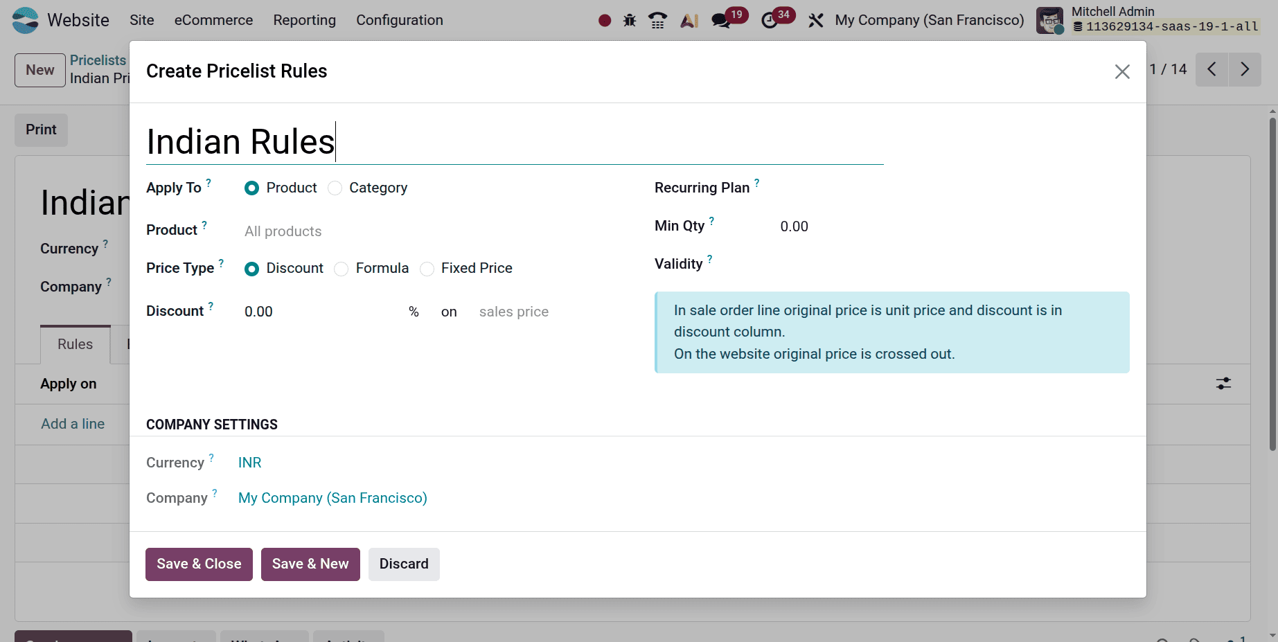
Task: Go to next pricelist record arrow
Action: click(x=1245, y=69)
